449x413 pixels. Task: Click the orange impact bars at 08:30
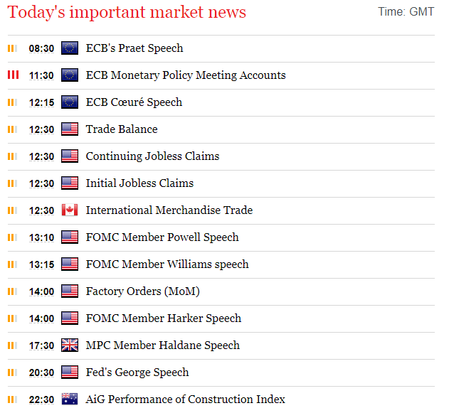pyautogui.click(x=12, y=48)
